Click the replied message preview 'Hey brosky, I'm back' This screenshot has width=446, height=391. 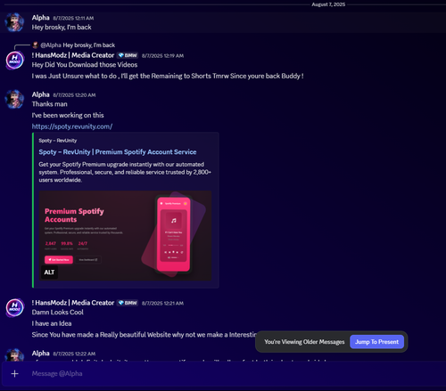[x=89, y=45]
